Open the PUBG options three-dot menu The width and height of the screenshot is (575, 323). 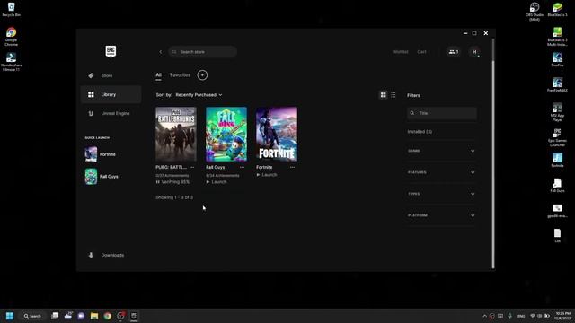191,167
